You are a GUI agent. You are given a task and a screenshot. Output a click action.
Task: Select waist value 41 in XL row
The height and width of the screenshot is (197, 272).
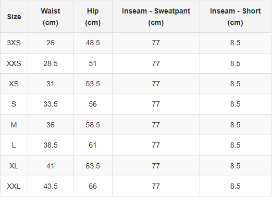[x=51, y=166]
